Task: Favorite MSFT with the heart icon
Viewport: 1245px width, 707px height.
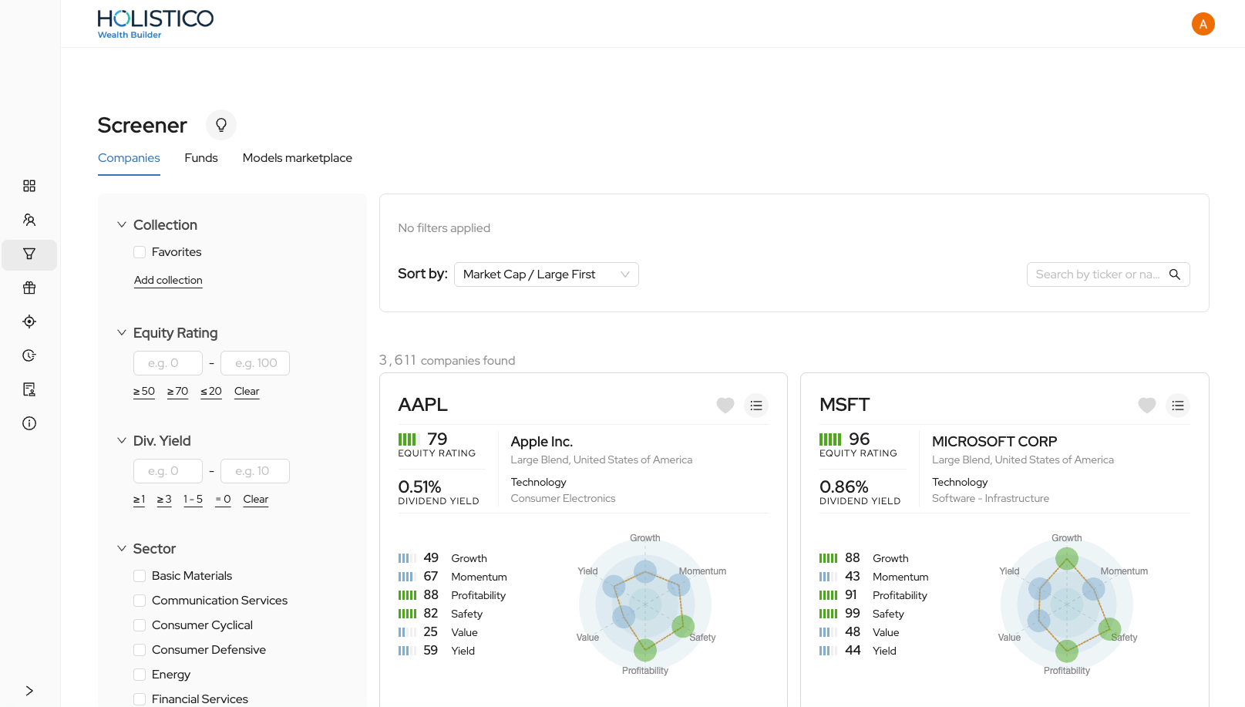Action: click(x=1147, y=406)
